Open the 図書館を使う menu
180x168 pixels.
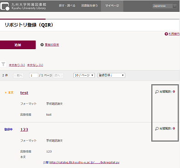(x=89, y=5)
